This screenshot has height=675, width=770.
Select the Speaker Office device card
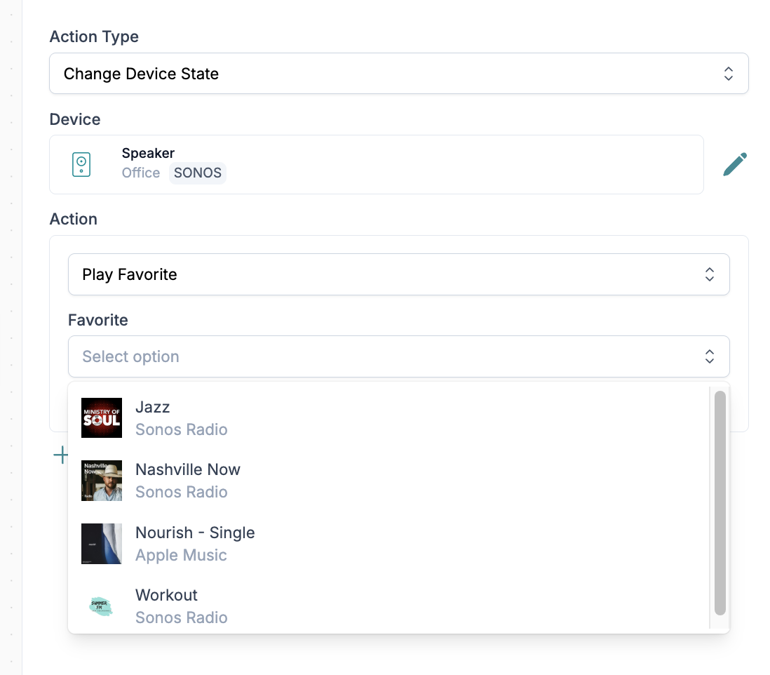pos(377,165)
